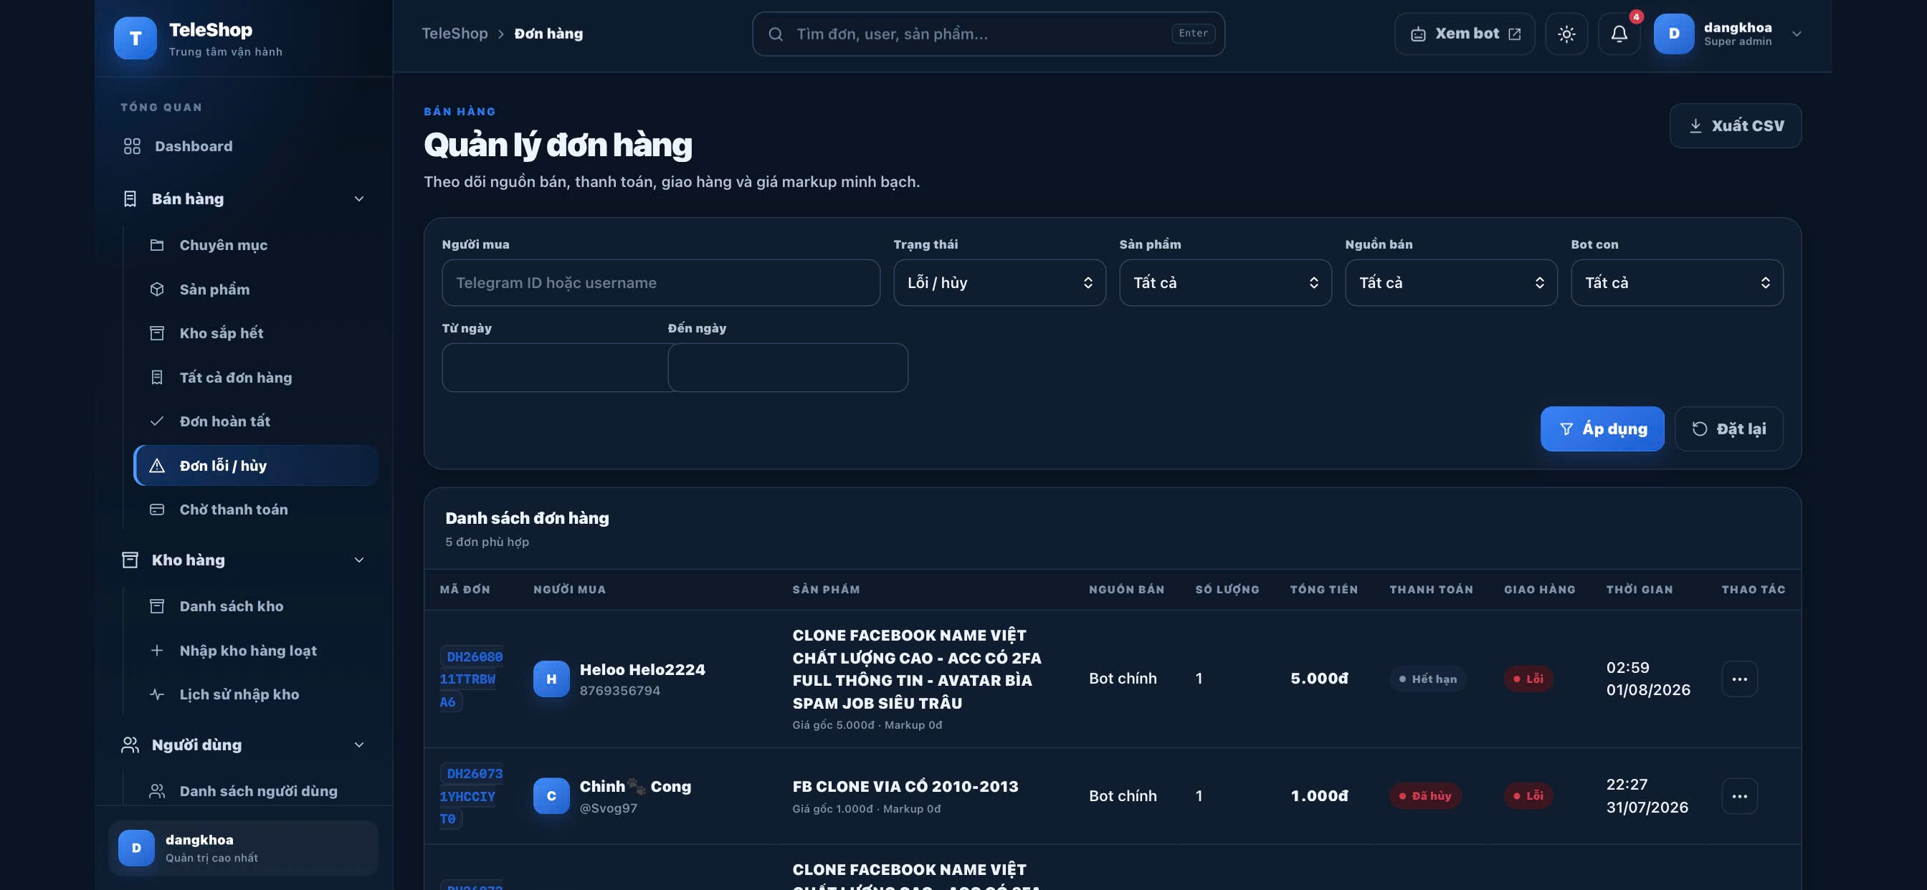Click the Mã đơn column header
Screen dimensions: 1927x890
465,589
